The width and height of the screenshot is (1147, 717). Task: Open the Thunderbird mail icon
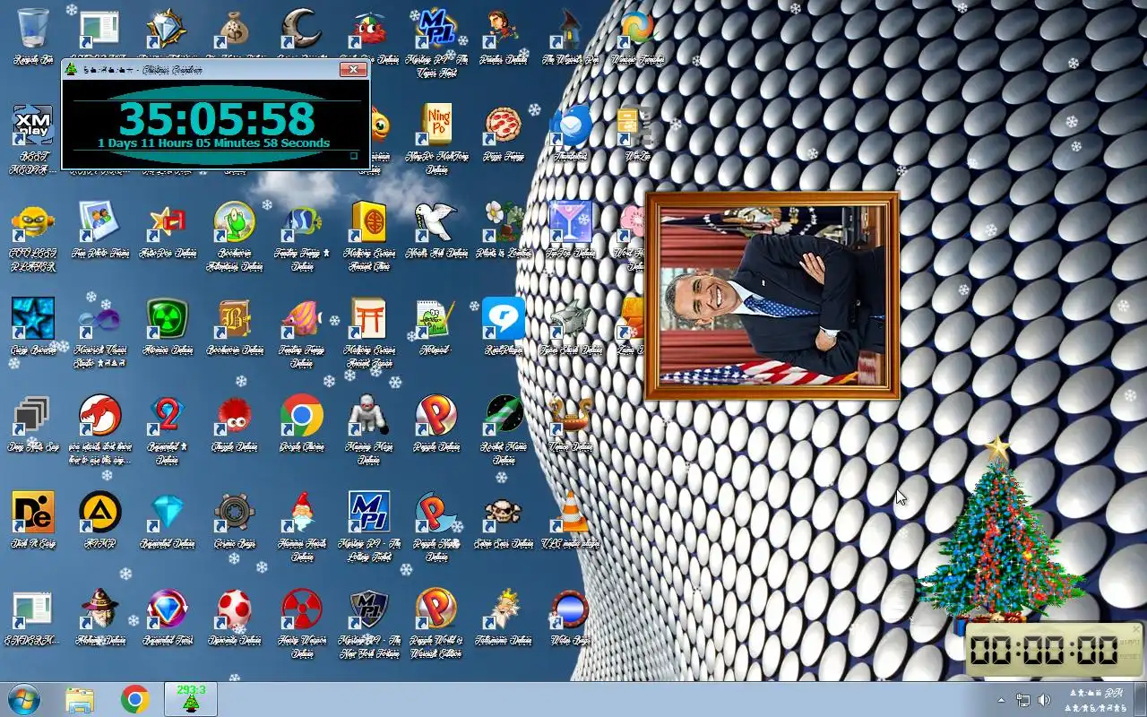coord(571,125)
